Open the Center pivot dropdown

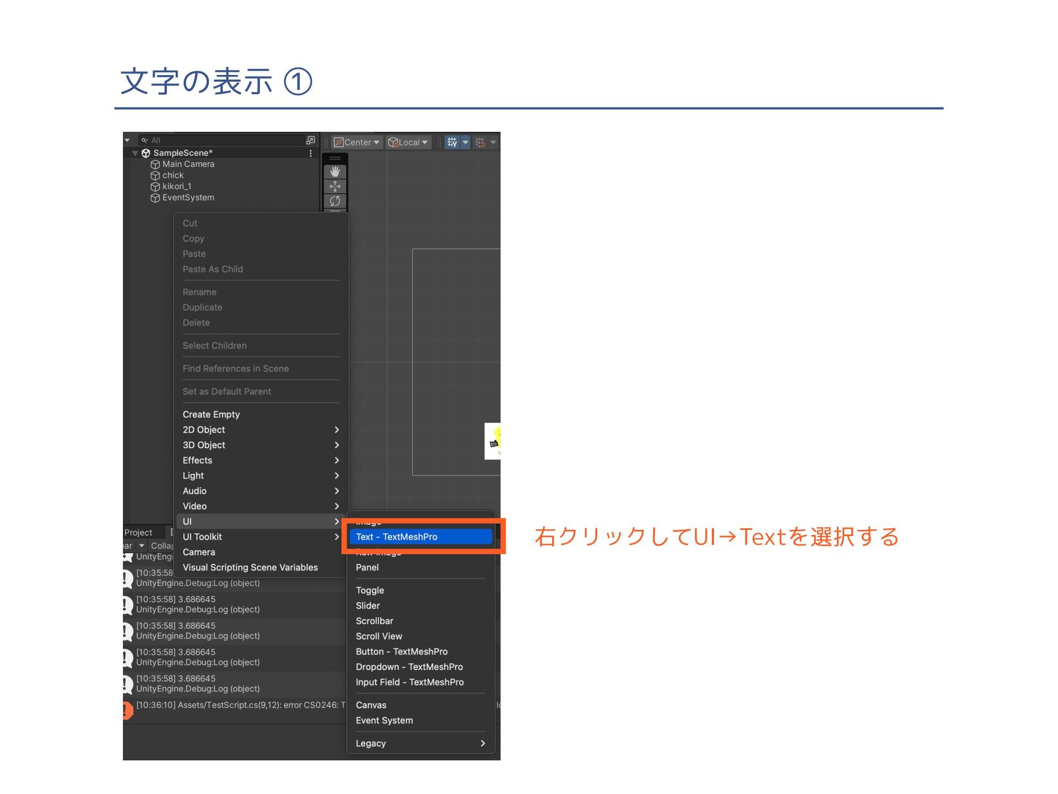click(x=357, y=142)
